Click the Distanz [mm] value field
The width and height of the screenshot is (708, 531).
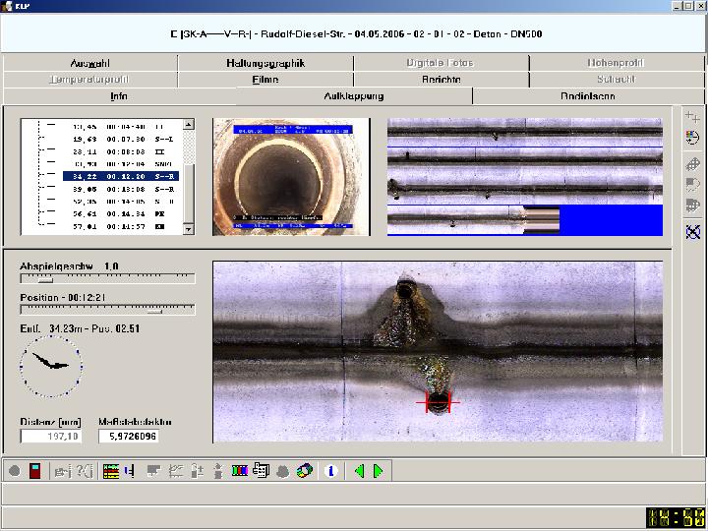coord(51,436)
